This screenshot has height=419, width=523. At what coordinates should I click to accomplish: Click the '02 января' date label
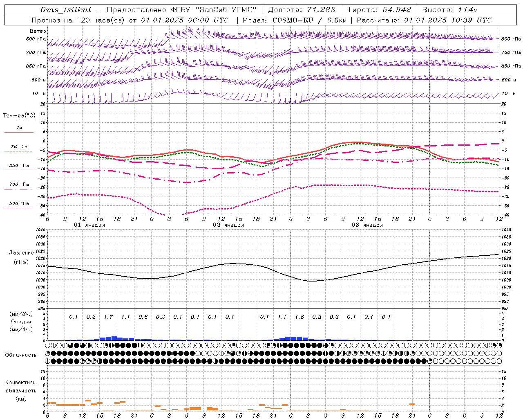(x=228, y=225)
